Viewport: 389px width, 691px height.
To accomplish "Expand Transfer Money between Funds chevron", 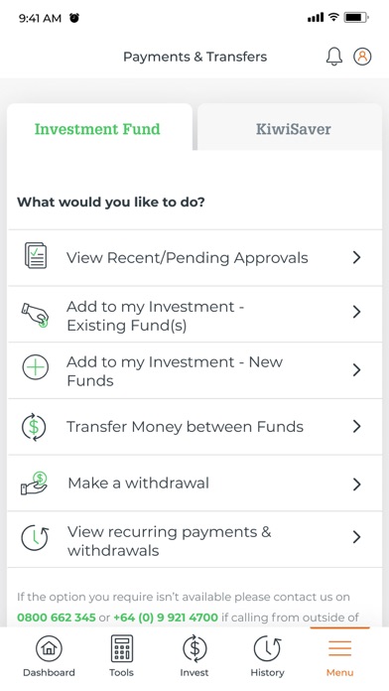I will tap(357, 426).
